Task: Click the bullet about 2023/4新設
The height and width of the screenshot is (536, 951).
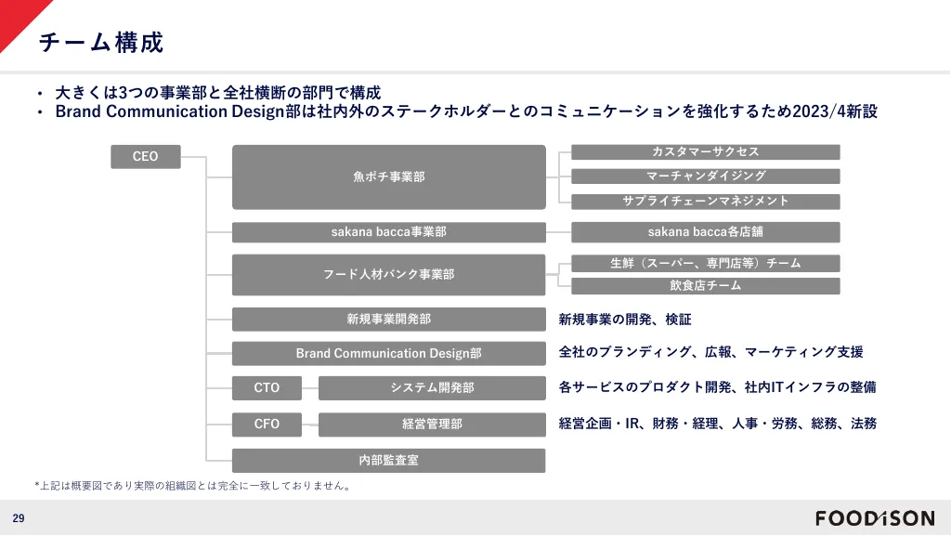Action: coord(466,111)
